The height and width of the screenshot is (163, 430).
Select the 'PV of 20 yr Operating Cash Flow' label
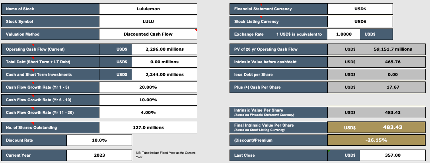278,49
